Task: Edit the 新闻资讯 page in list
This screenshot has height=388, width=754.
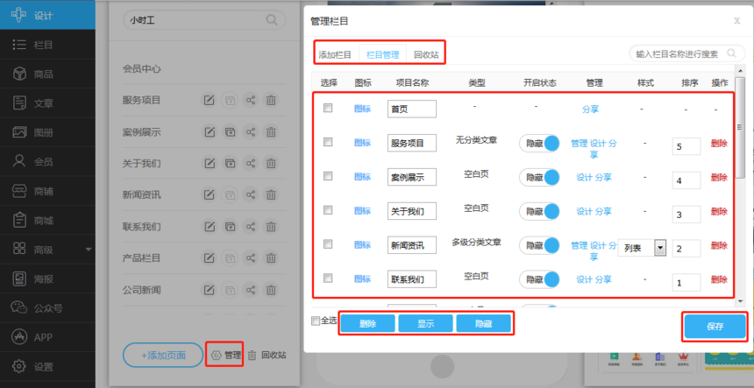Action: coord(210,195)
